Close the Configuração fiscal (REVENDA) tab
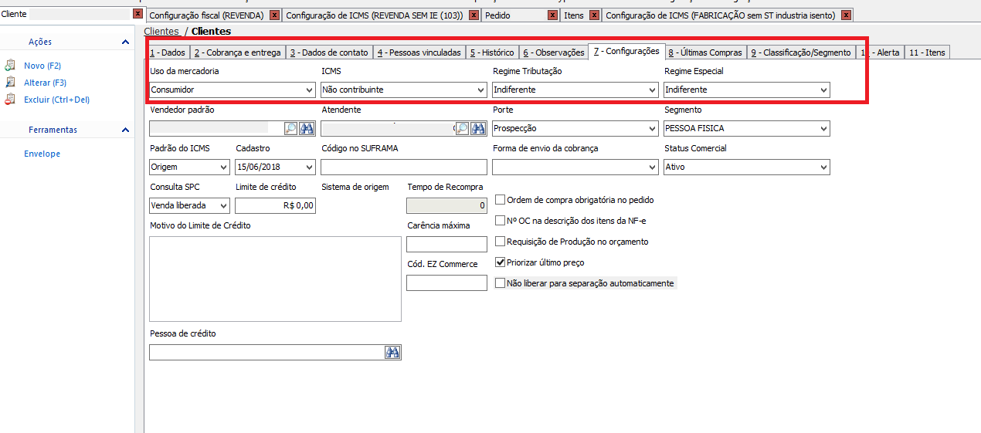The height and width of the screenshot is (433, 981). [274, 15]
